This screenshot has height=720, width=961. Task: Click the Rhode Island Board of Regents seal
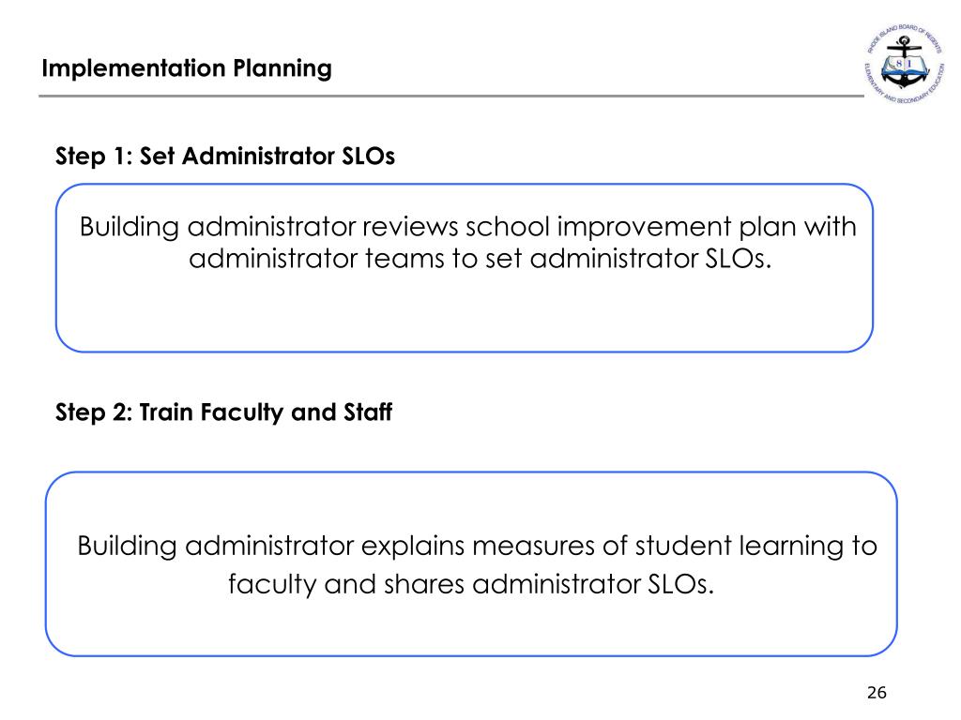pyautogui.click(x=905, y=64)
